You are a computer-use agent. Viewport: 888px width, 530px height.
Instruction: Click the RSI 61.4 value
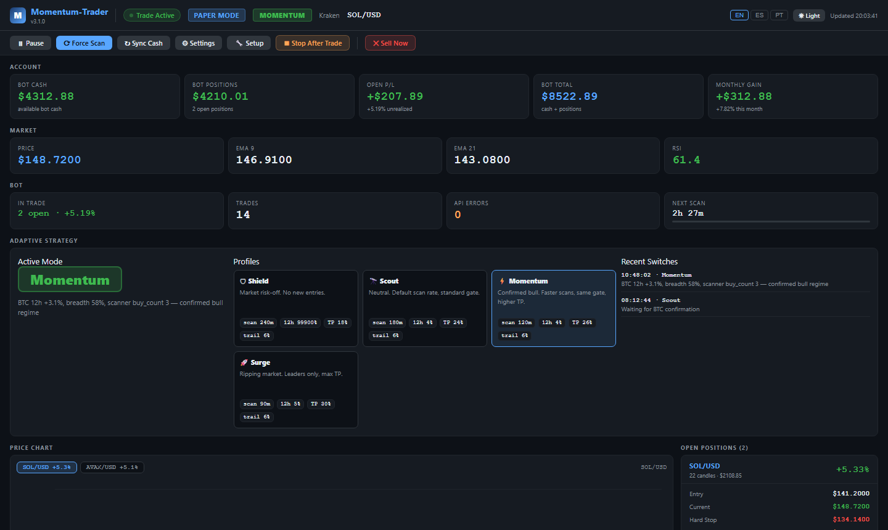pos(686,160)
